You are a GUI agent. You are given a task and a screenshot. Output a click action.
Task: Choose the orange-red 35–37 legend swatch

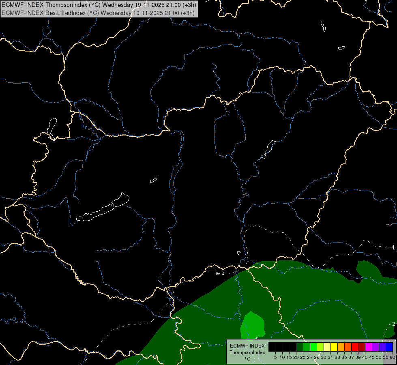[x=348, y=347]
